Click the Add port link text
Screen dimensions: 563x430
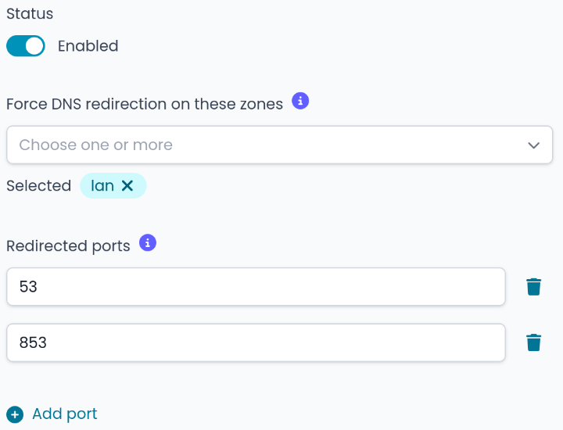(65, 414)
